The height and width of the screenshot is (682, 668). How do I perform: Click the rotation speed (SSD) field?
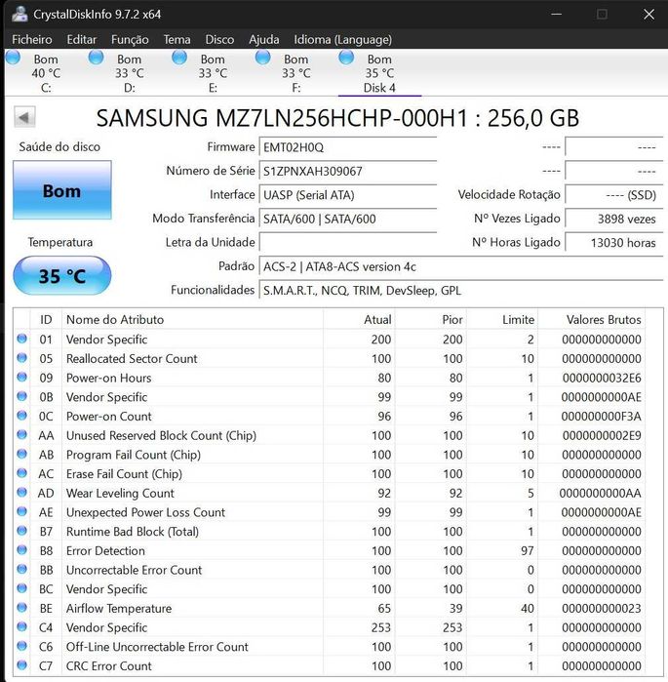coord(614,195)
